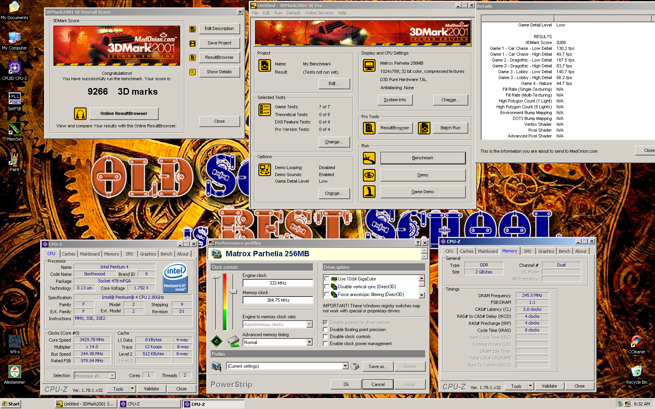Open MemSet desktop shortcut
The width and height of the screenshot is (655, 409).
14,132
